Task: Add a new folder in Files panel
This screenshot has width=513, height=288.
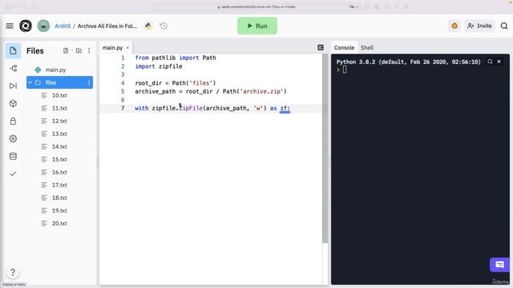Action: coord(79,50)
